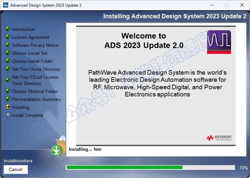
Task: Select the Software Privacy Notice step
Action: click(x=35, y=45)
